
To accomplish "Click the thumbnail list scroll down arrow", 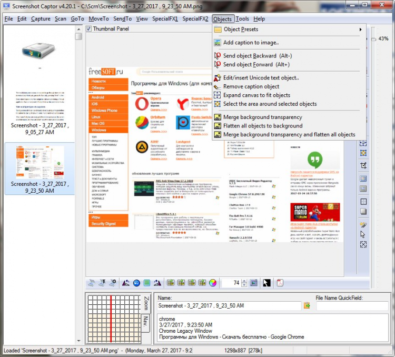I will tap(78, 341).
